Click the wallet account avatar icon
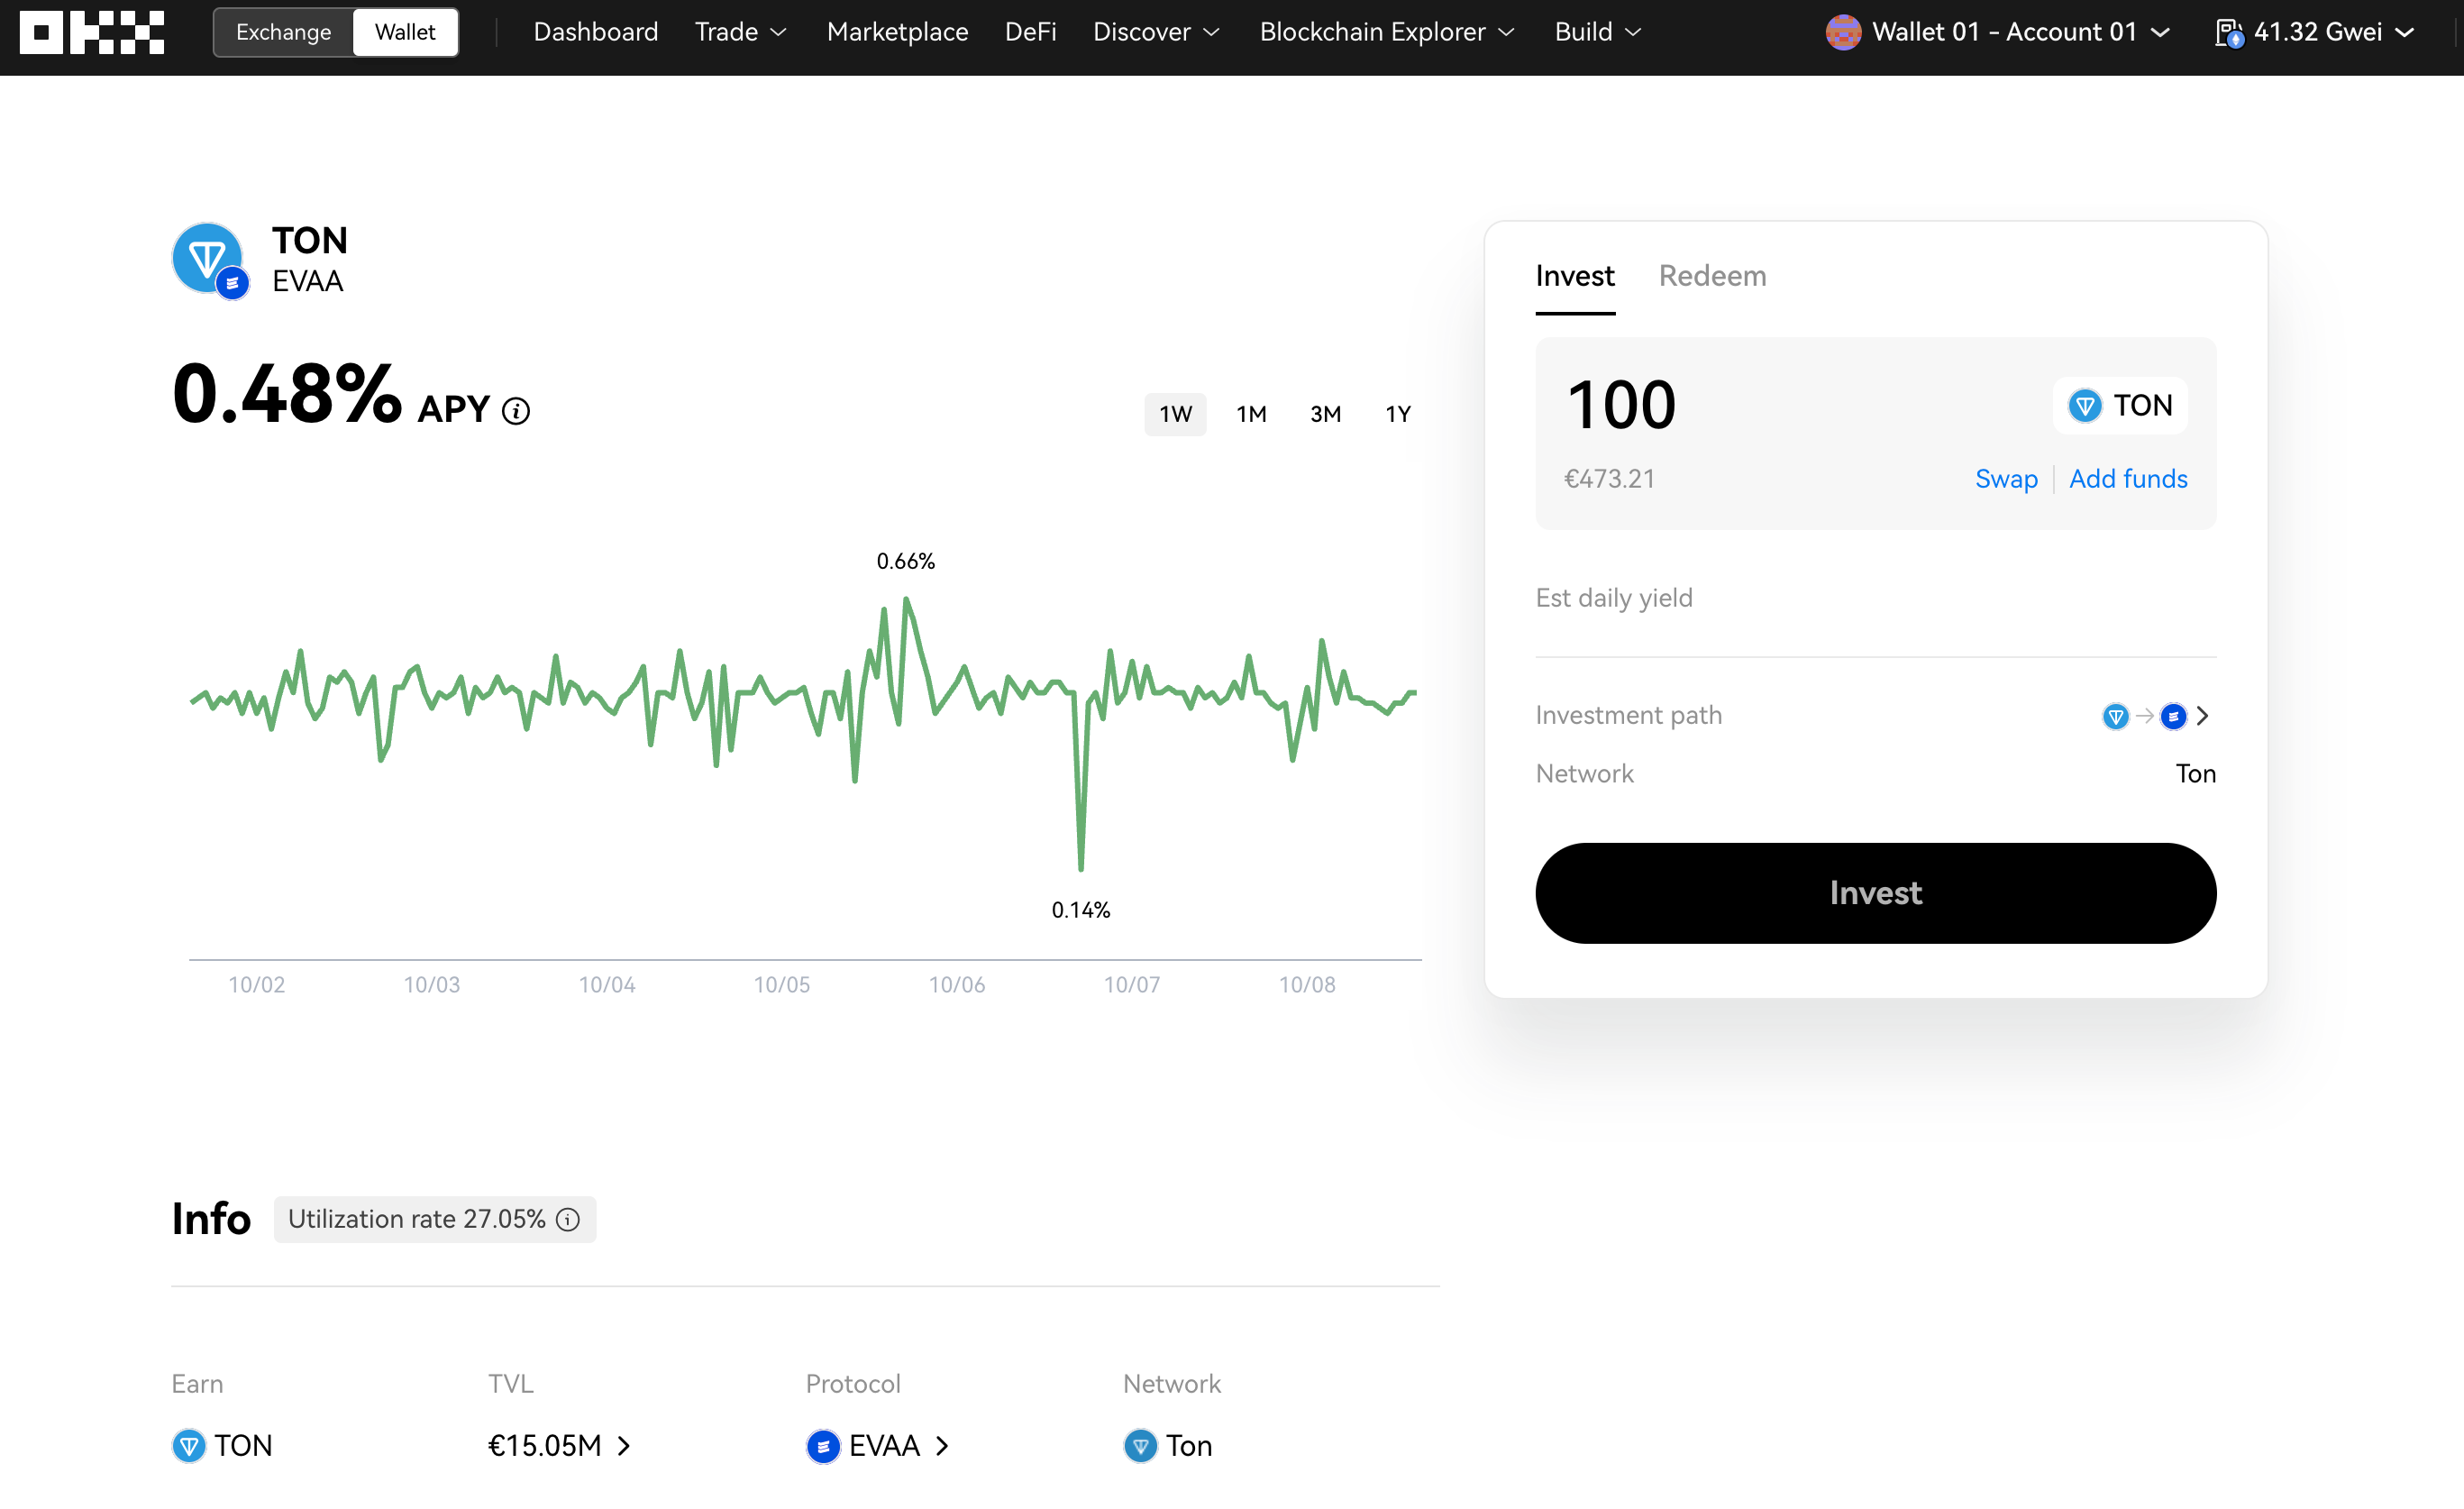This screenshot has height=1509, width=2464. pyautogui.click(x=1843, y=32)
